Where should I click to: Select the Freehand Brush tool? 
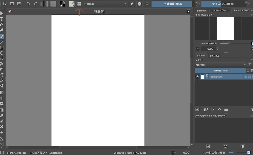(2, 36)
